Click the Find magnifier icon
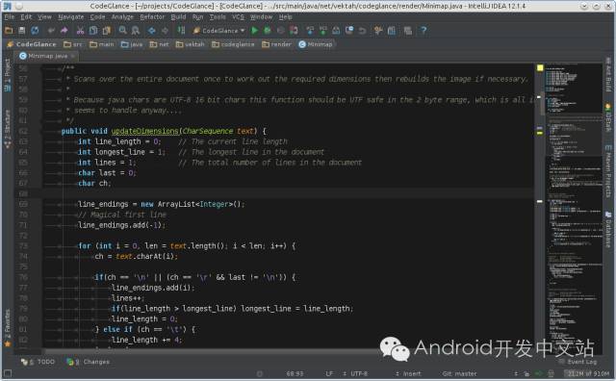Image resolution: width=616 pixels, height=381 pixels. click(x=122, y=30)
